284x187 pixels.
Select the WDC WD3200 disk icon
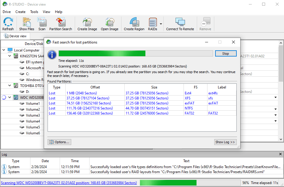pos(16,97)
